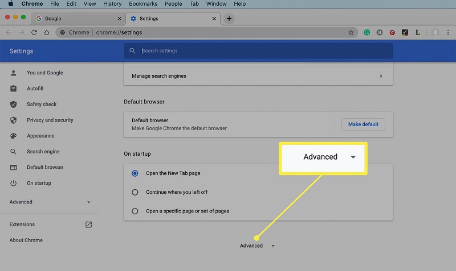
Task: Bookmark this page with star icon
Action: [351, 32]
